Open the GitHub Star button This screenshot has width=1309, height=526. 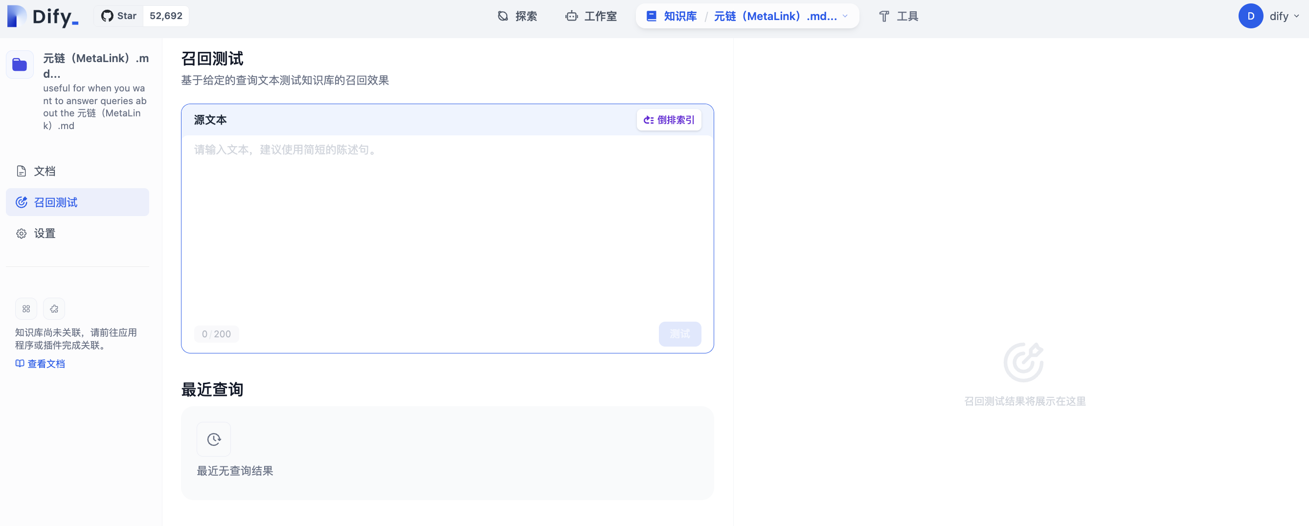click(x=119, y=16)
